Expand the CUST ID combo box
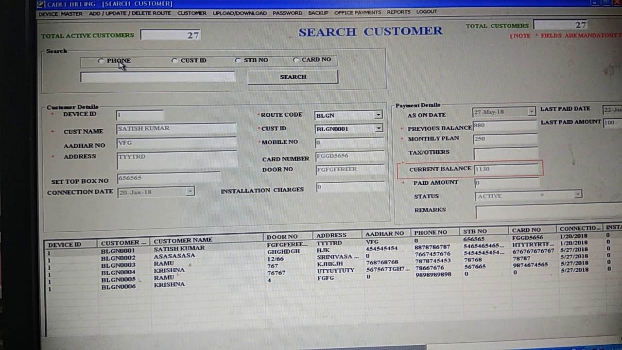The width and height of the screenshot is (622, 350). click(x=378, y=129)
